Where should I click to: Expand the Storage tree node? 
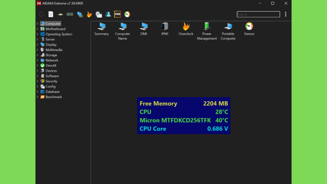[38, 55]
